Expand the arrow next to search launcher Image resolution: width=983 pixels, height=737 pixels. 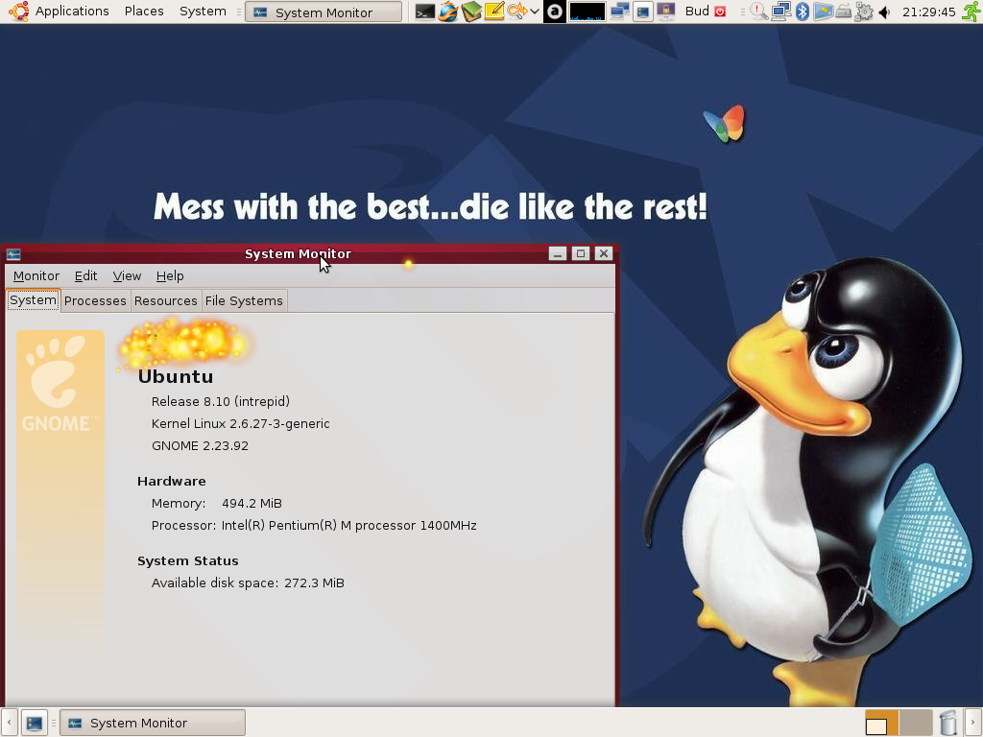click(x=534, y=12)
